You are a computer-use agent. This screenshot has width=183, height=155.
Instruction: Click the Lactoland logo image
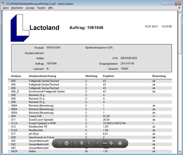coord(20,28)
